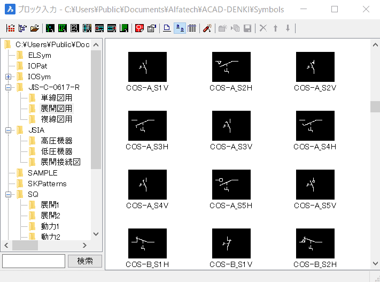This screenshot has height=282, width=380.
Task: Click the open folder icon in toolbar
Action: tap(35, 28)
